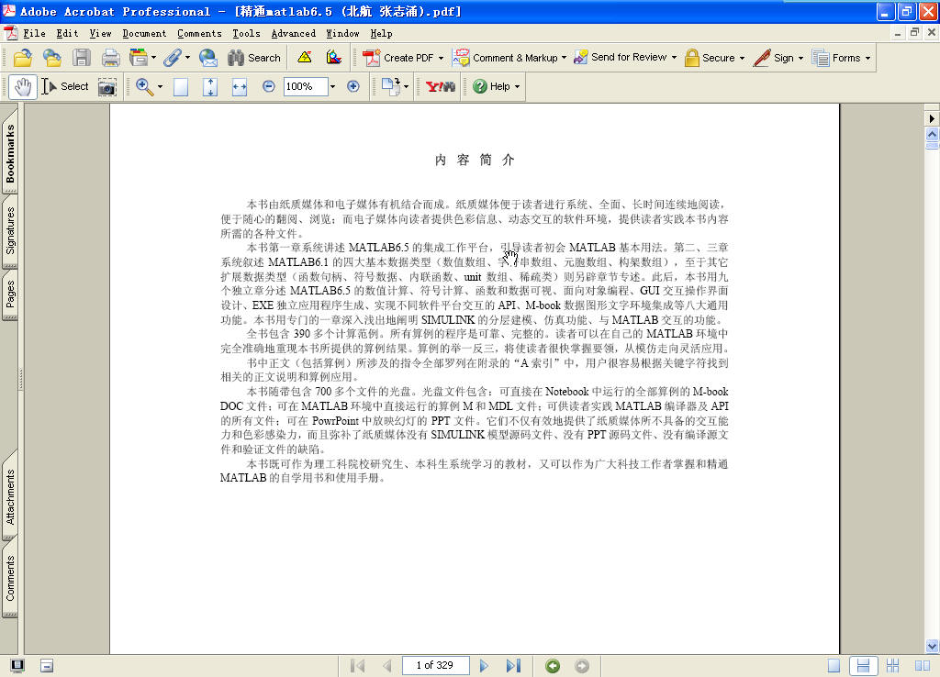Expand the zoom percentage dropdown arrow
Image resolution: width=940 pixels, height=677 pixels.
[x=332, y=87]
